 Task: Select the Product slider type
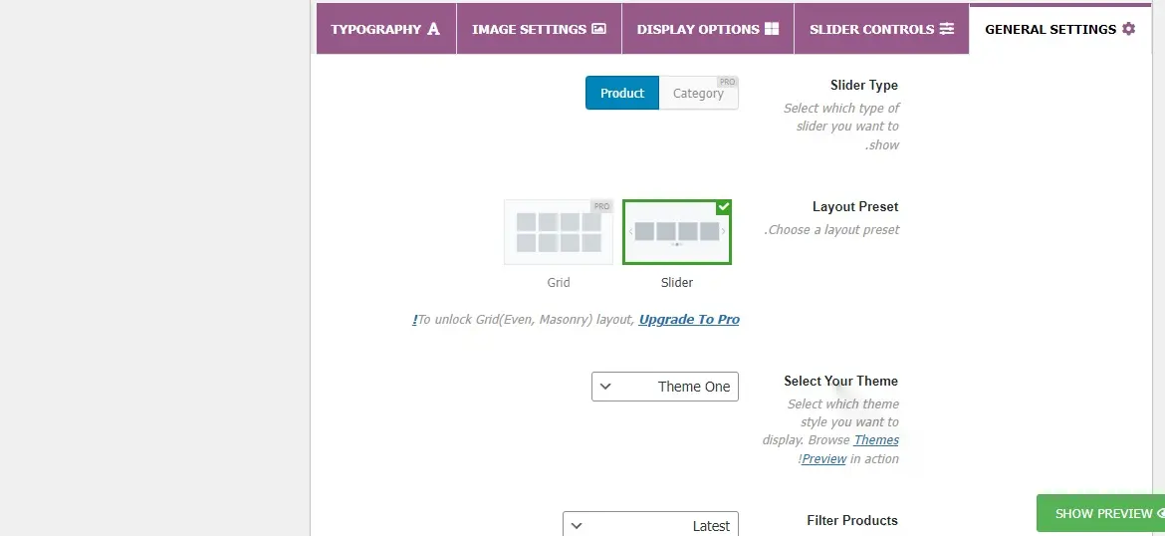click(x=622, y=94)
